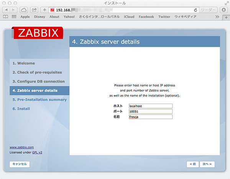The height and width of the screenshot is (179, 230).
Task: Click the plus add bookmark button
Action: click(44, 10)
